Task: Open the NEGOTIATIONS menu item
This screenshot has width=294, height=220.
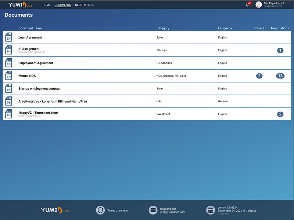Action: pyautogui.click(x=85, y=5)
